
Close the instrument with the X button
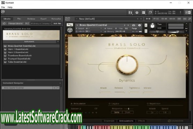click(x=187, y=24)
